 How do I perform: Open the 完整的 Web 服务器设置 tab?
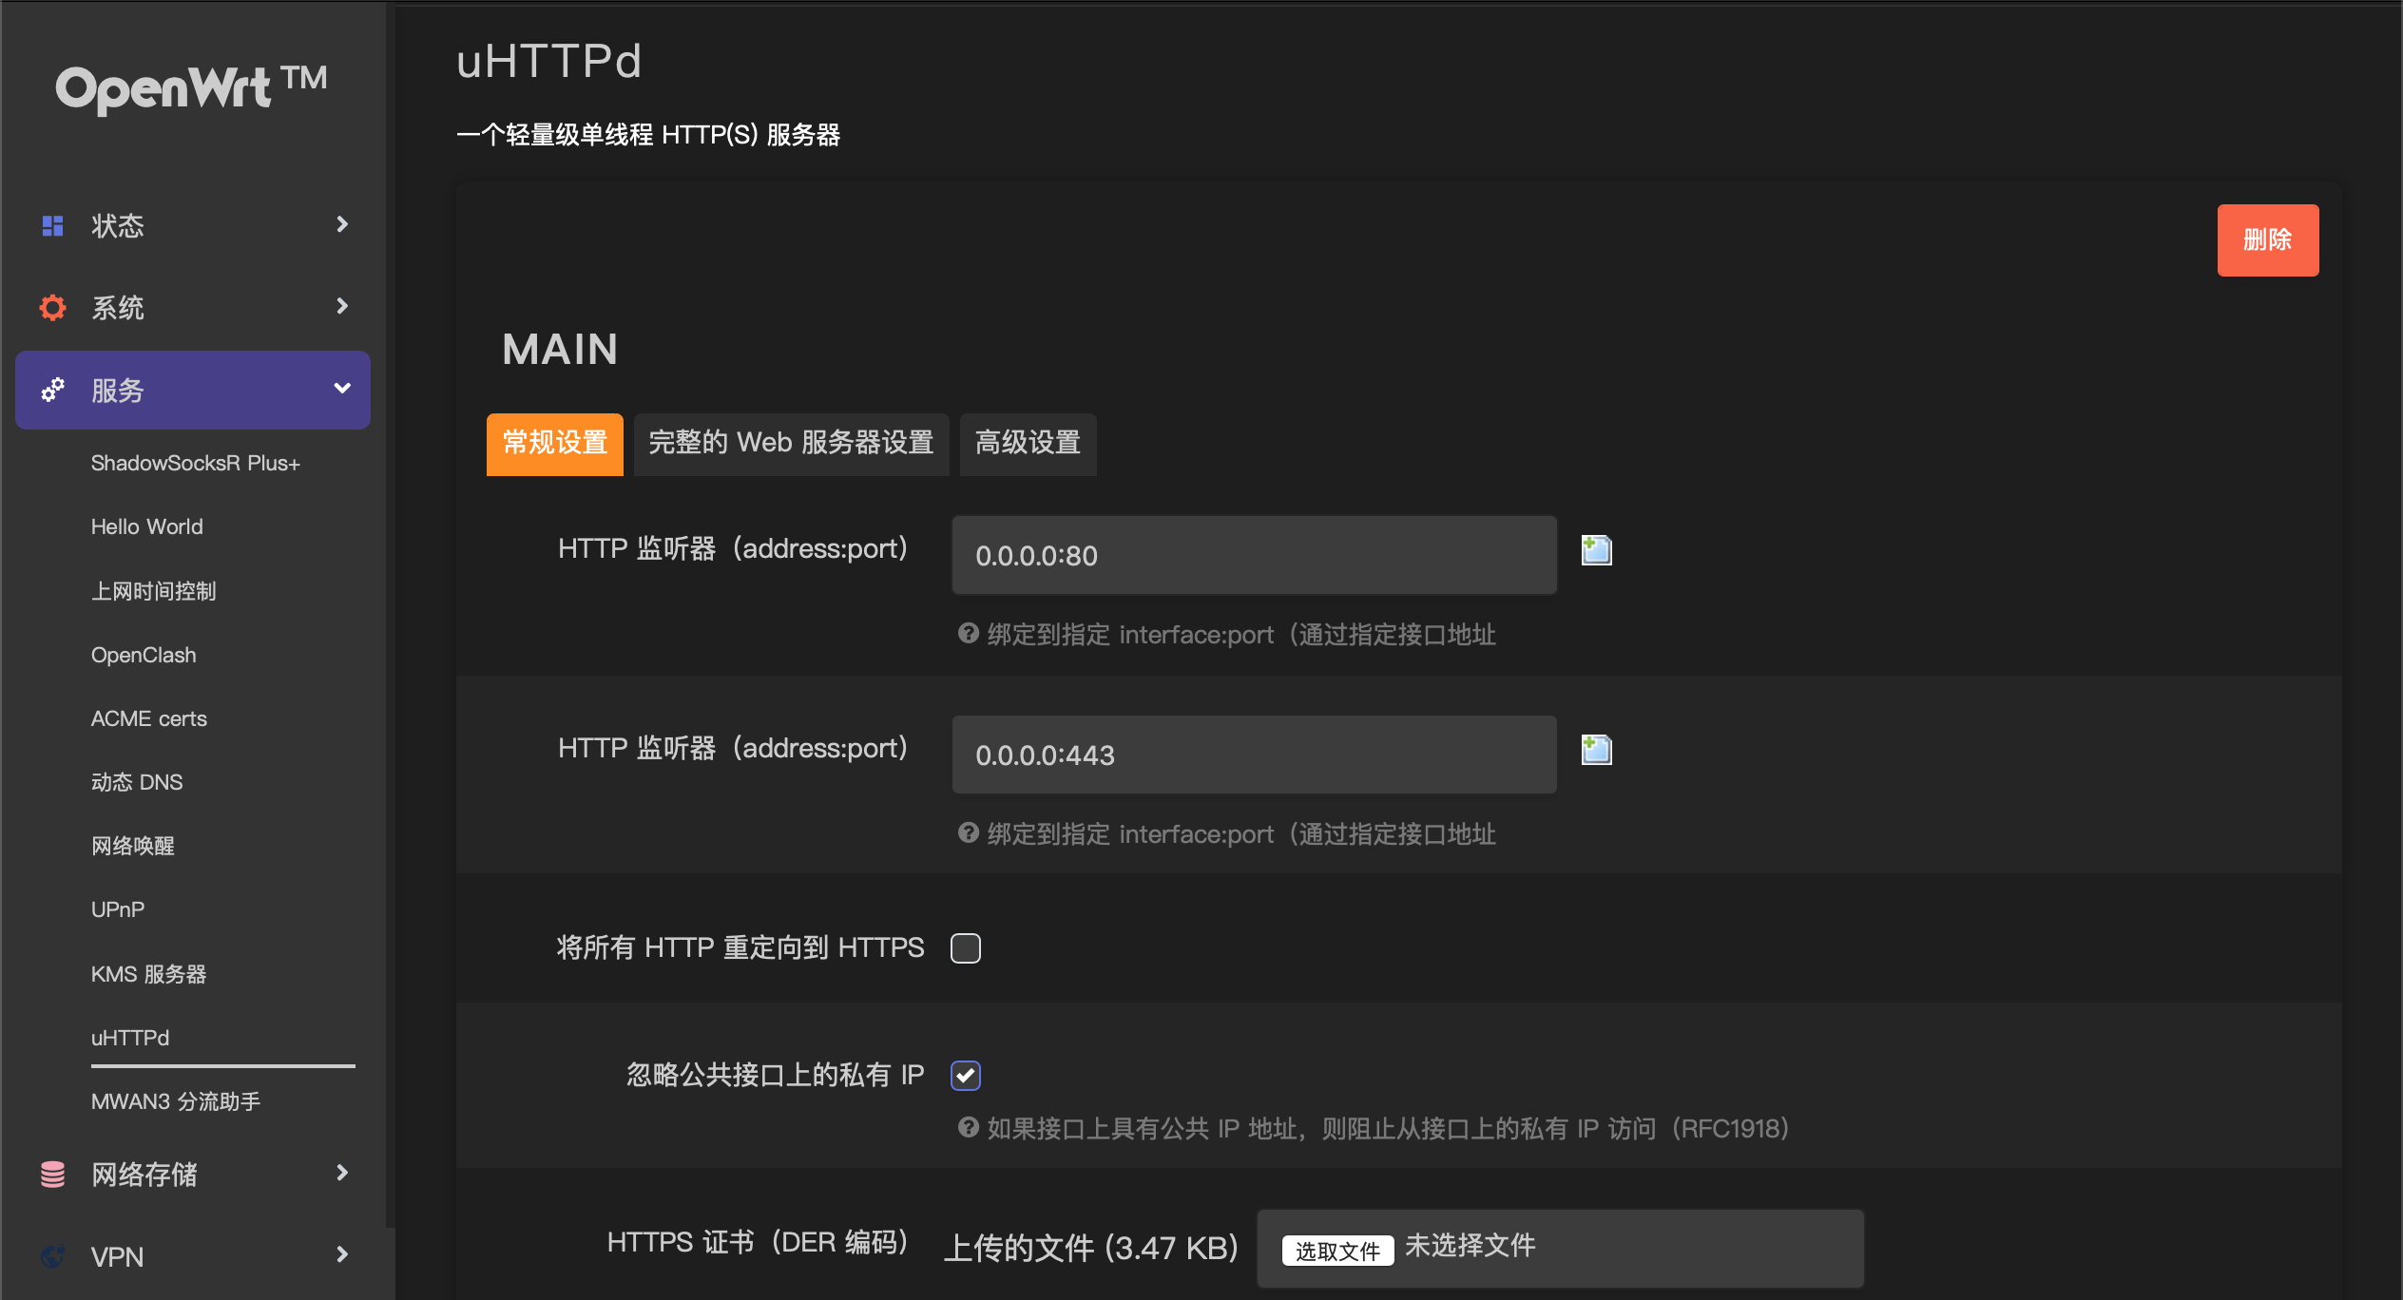pyautogui.click(x=790, y=444)
